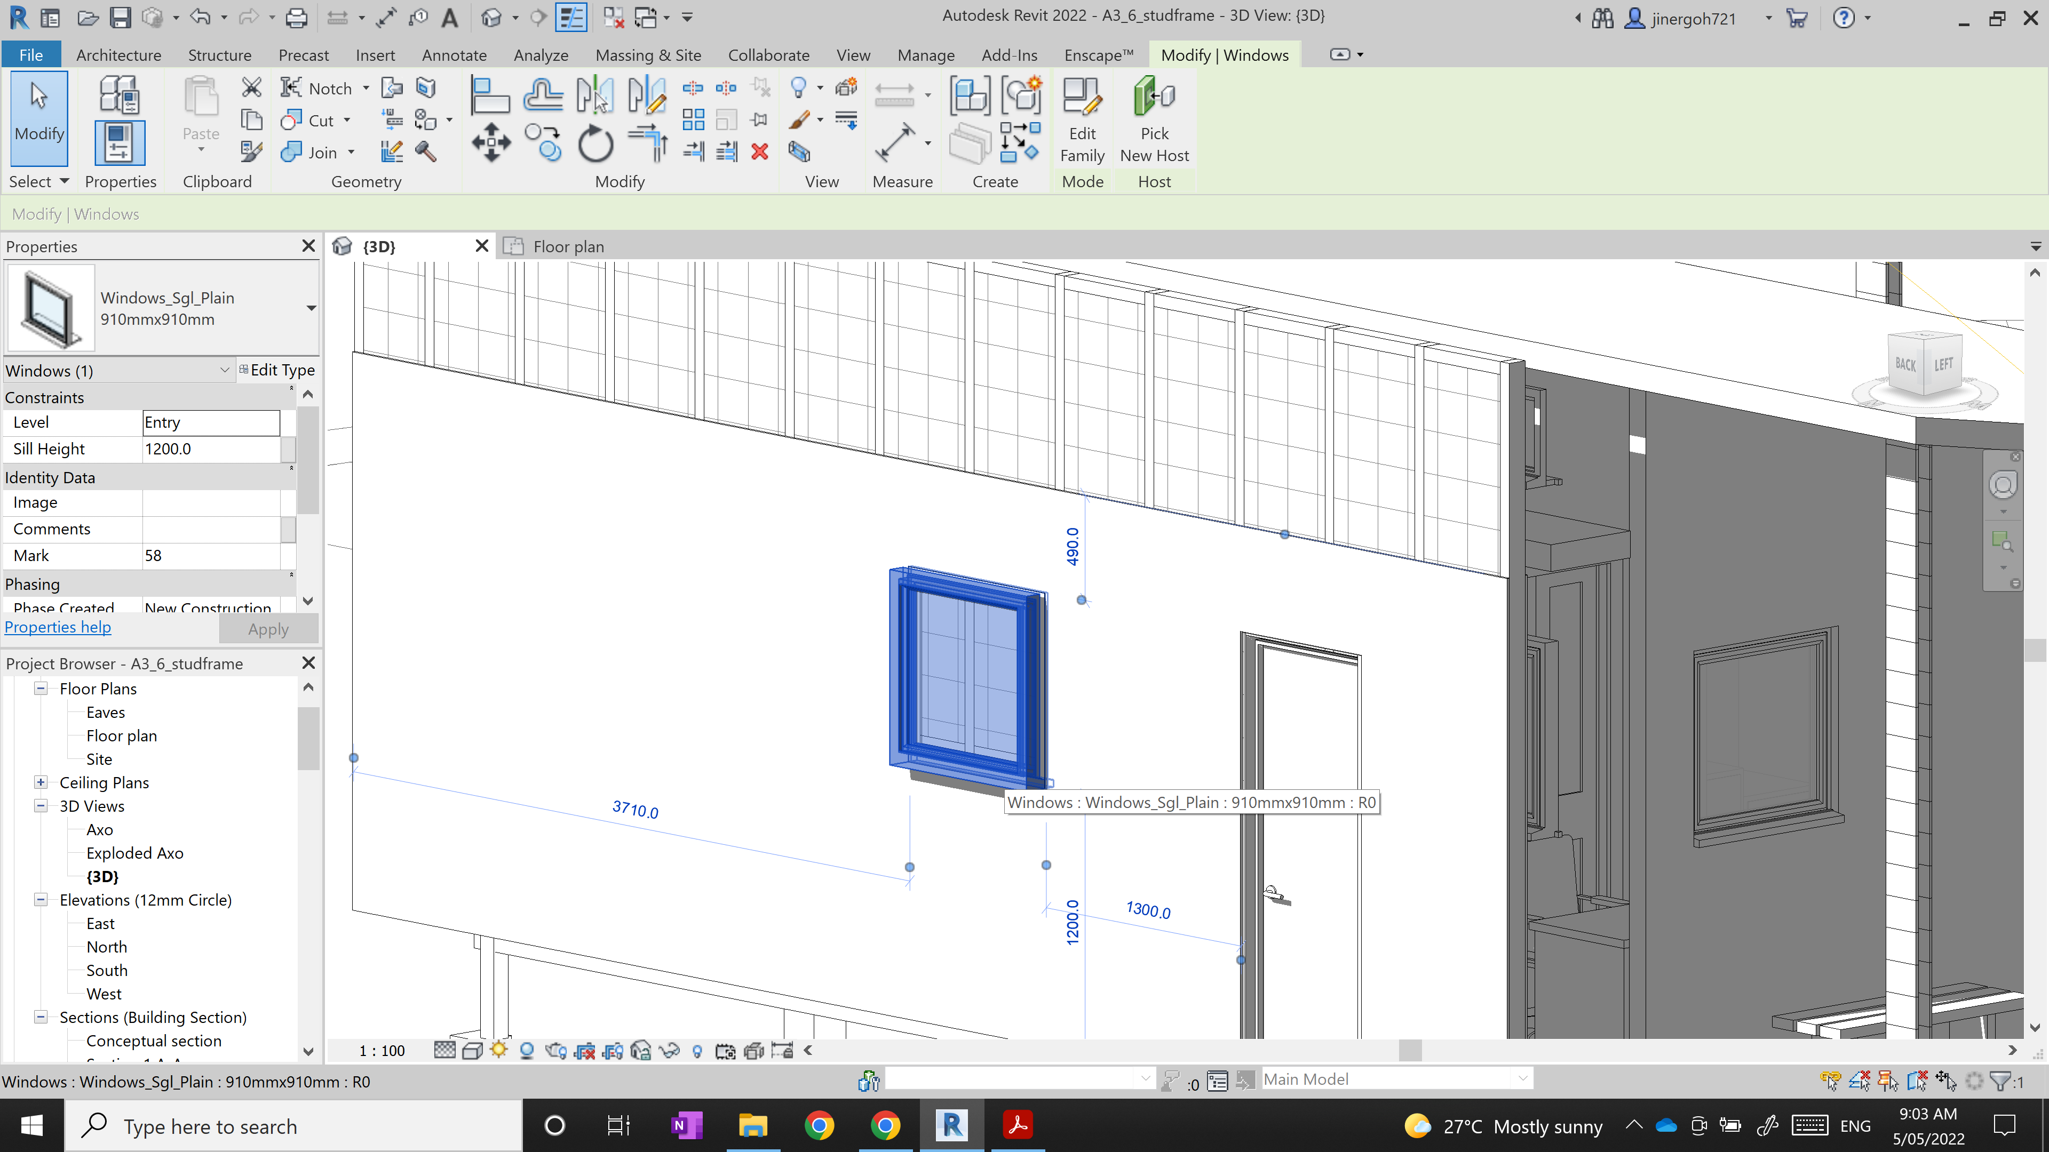Toggle the Sun Path setting
Screen dimensions: 2049x1152
(x=499, y=1050)
